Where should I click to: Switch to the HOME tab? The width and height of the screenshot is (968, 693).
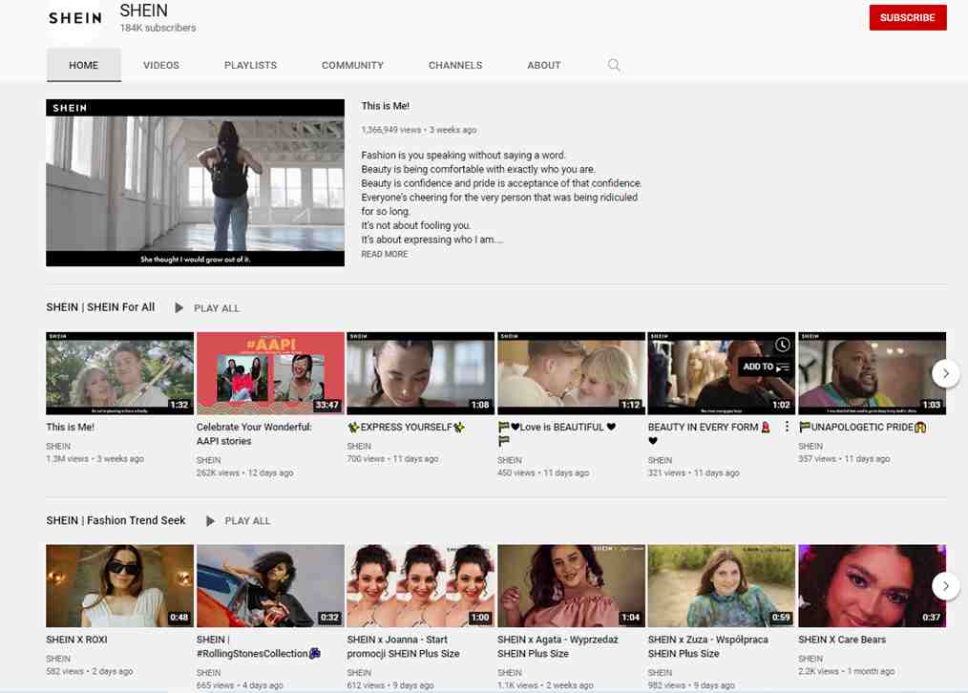coord(83,65)
